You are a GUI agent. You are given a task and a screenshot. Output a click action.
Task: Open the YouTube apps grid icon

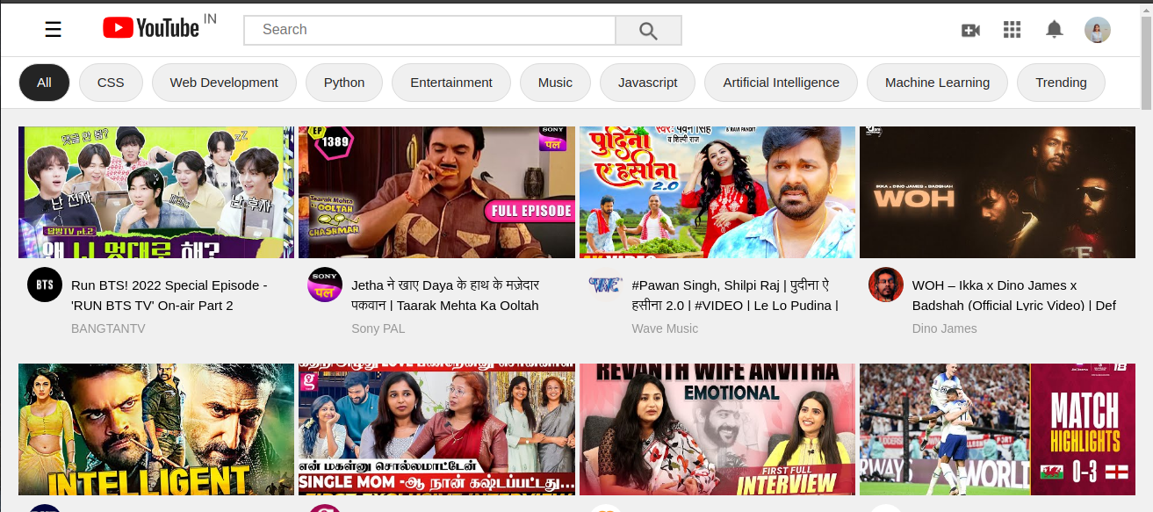tap(1012, 29)
